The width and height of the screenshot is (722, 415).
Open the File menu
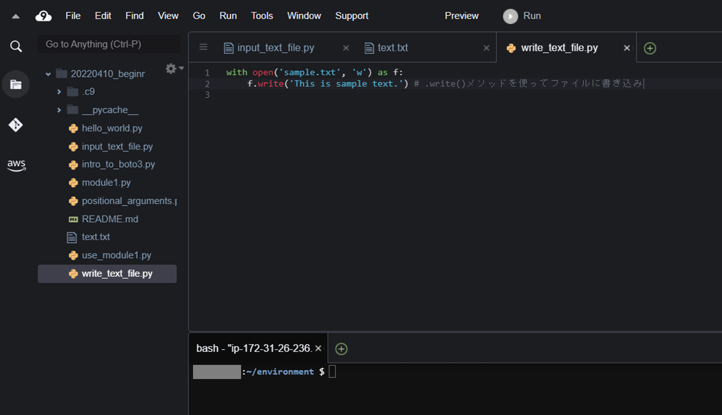point(73,16)
